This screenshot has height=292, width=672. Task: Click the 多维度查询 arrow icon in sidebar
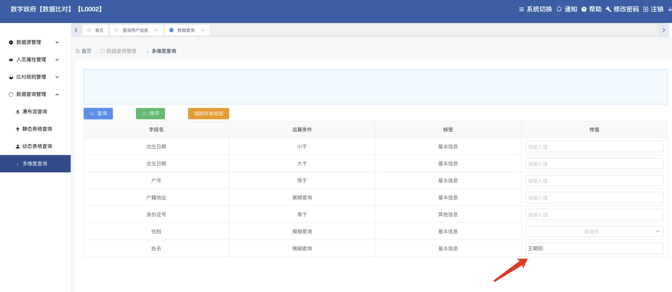point(18,164)
